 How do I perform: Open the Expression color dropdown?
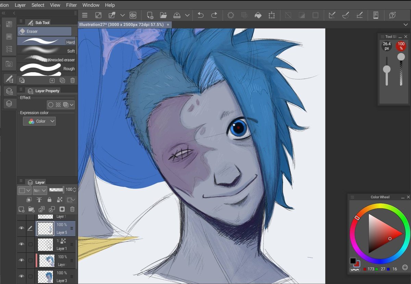point(39,121)
